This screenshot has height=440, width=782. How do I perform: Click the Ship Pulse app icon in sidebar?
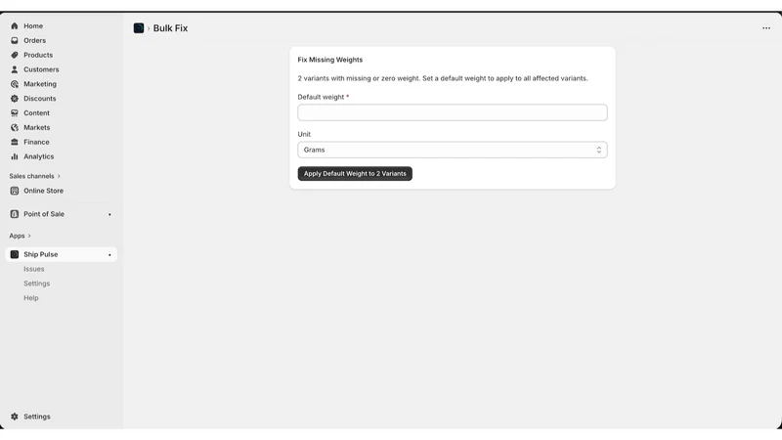click(x=15, y=254)
